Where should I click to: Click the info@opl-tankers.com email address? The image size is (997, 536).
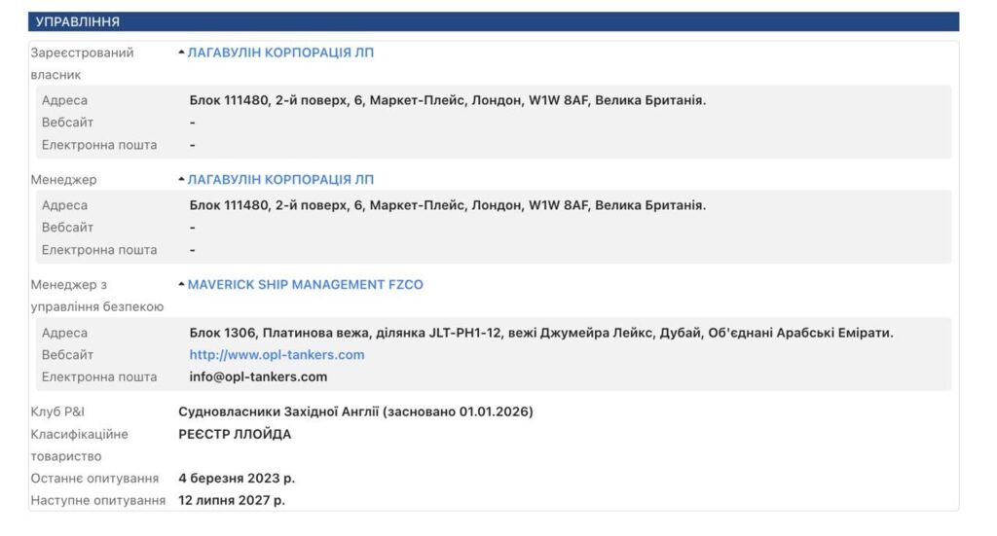point(258,376)
